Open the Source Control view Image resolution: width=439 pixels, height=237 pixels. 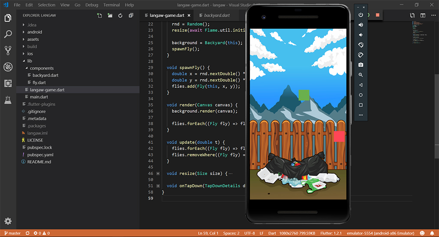(8, 50)
